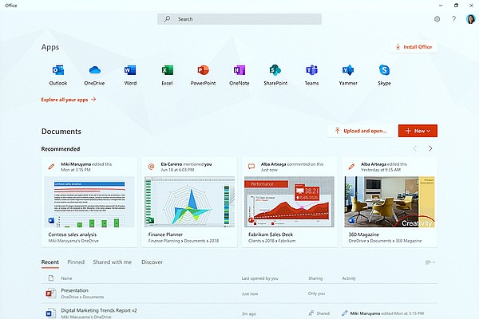
Task: Expand the New document dropdown
Action: coord(418,130)
